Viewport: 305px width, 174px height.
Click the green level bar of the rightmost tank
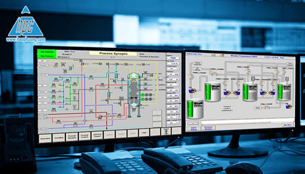point(280,92)
